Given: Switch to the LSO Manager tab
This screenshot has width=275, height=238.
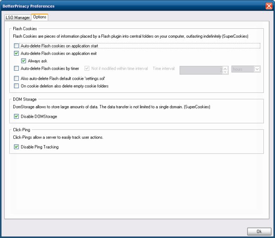Looking at the screenshot, I should pyautogui.click(x=18, y=18).
